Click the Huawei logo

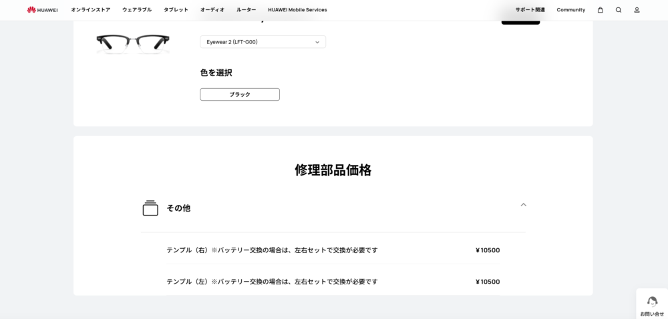[42, 10]
